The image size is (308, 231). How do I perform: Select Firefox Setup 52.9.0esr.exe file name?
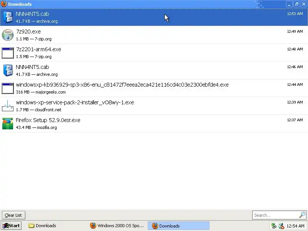coord(48,120)
